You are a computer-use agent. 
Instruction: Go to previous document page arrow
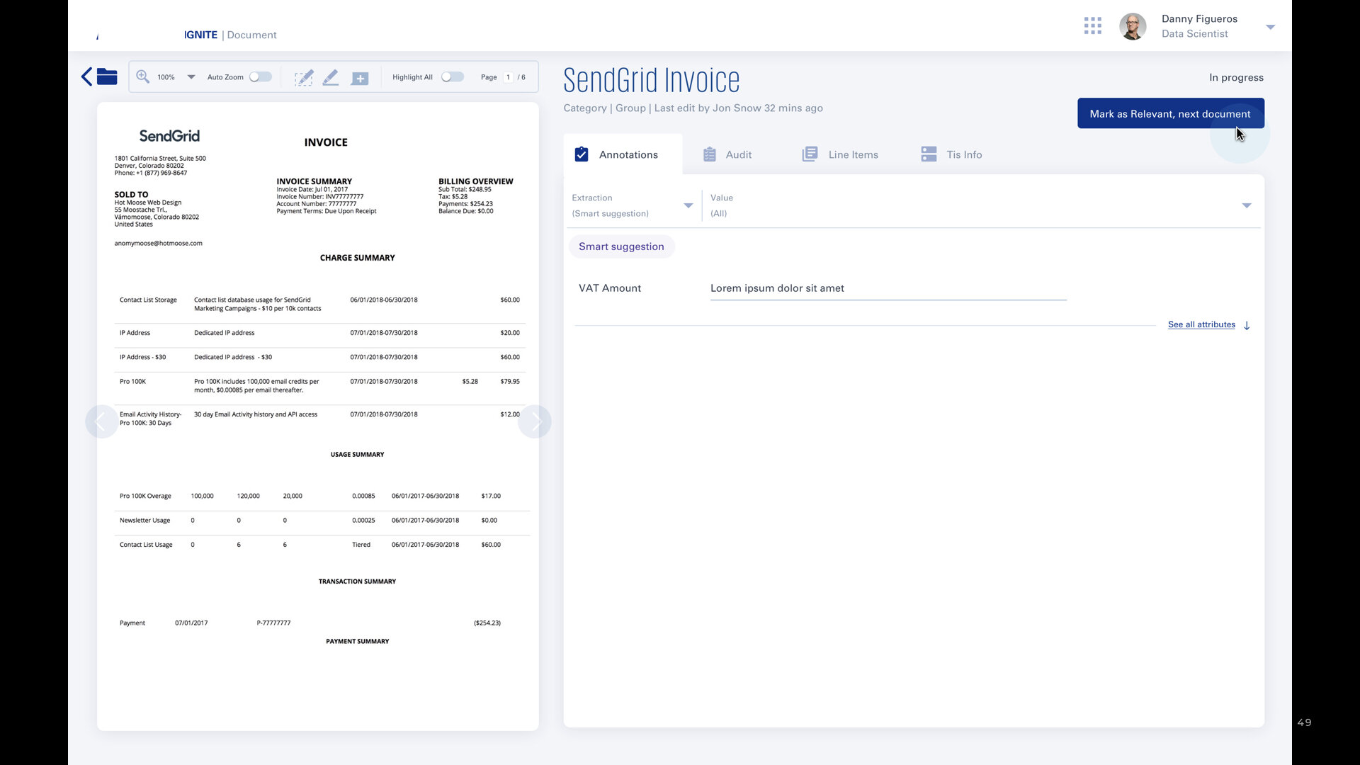pos(101,422)
